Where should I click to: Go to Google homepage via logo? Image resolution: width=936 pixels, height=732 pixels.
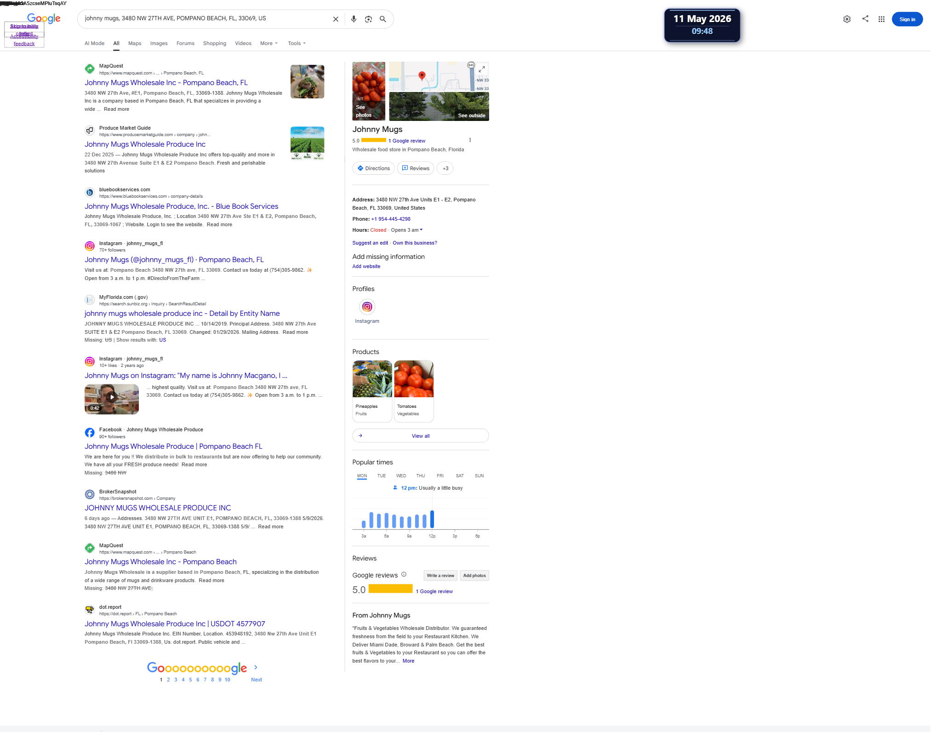pos(44,18)
